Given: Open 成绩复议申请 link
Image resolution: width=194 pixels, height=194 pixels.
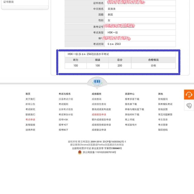Looking at the screenshot, I should coord(99,130).
